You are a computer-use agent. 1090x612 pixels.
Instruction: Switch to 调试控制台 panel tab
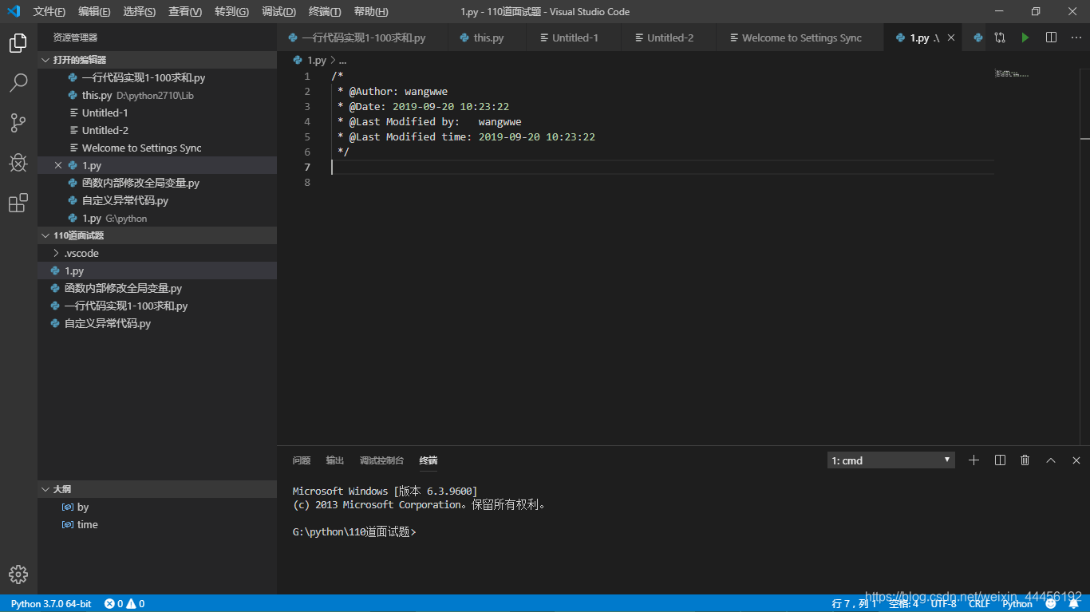[x=381, y=460]
